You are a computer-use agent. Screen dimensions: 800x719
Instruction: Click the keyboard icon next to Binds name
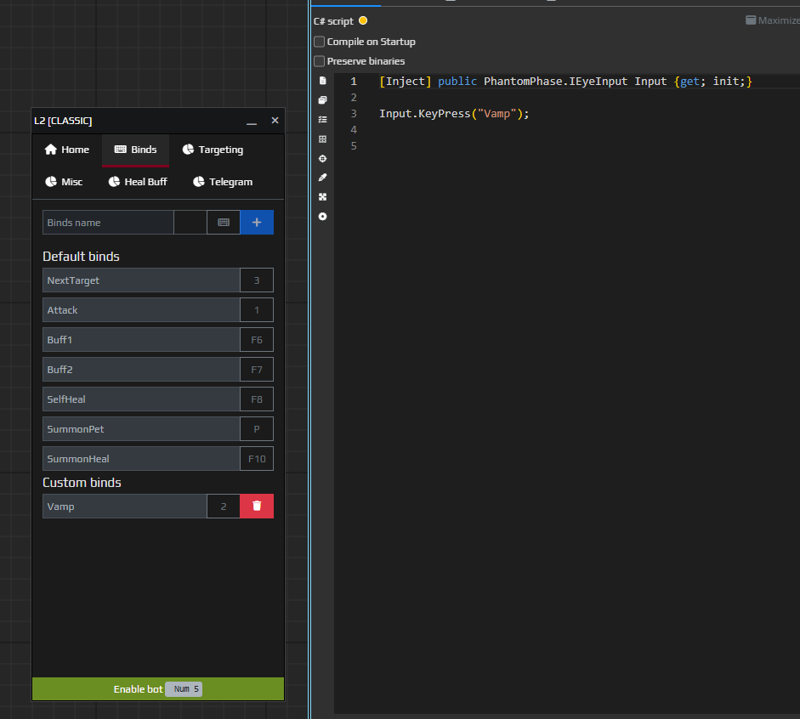tap(224, 223)
